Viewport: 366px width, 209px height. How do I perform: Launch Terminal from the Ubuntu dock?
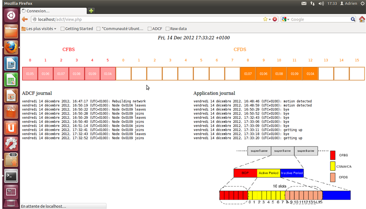tap(11, 176)
